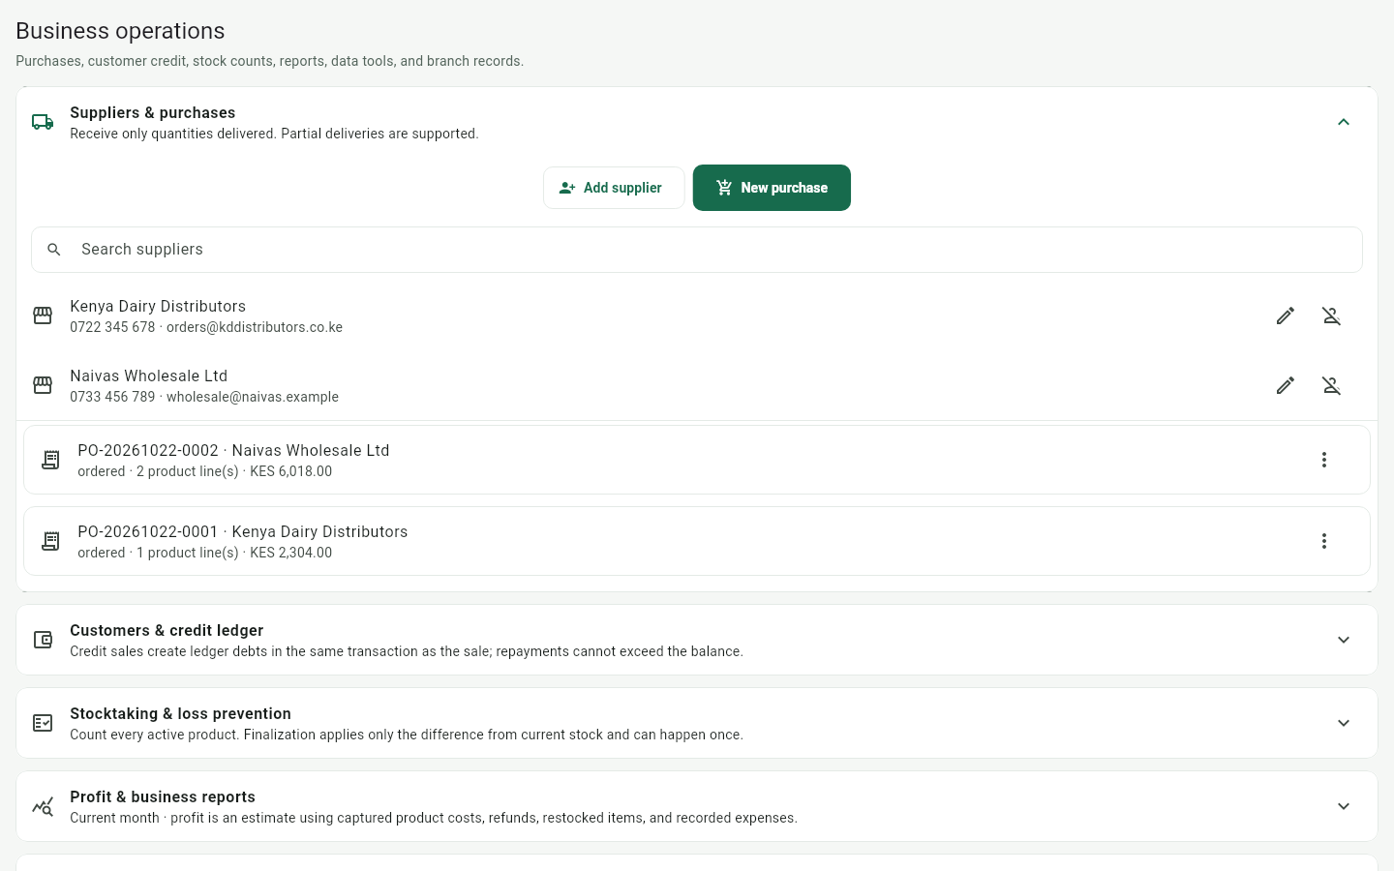Open purchase order PO-20261022-0002 · Naivas Wholesale Ltd
The image size is (1394, 871).
tap(697, 460)
